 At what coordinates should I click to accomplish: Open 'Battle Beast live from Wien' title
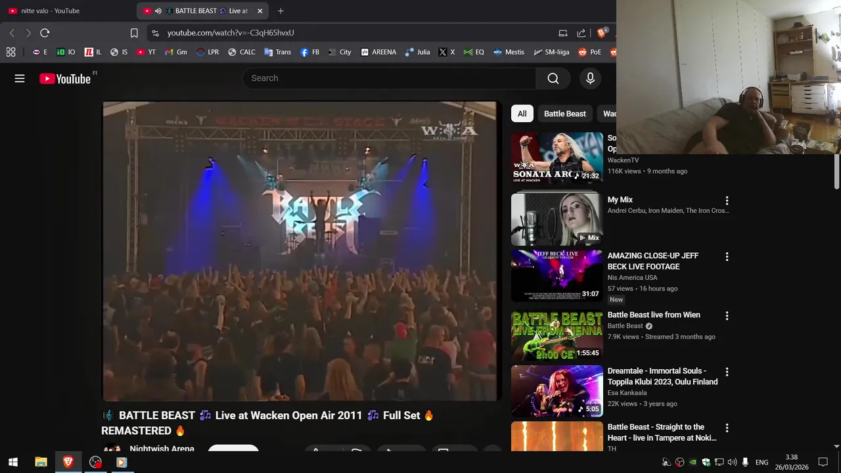(x=654, y=315)
